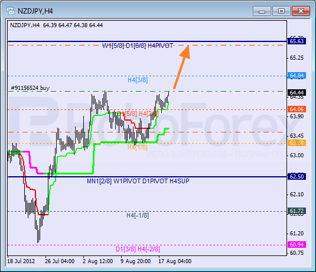Viewport: 316px width, 272px height.
Task: Click the 18 Jul 2012 date label
Action: click(x=21, y=261)
